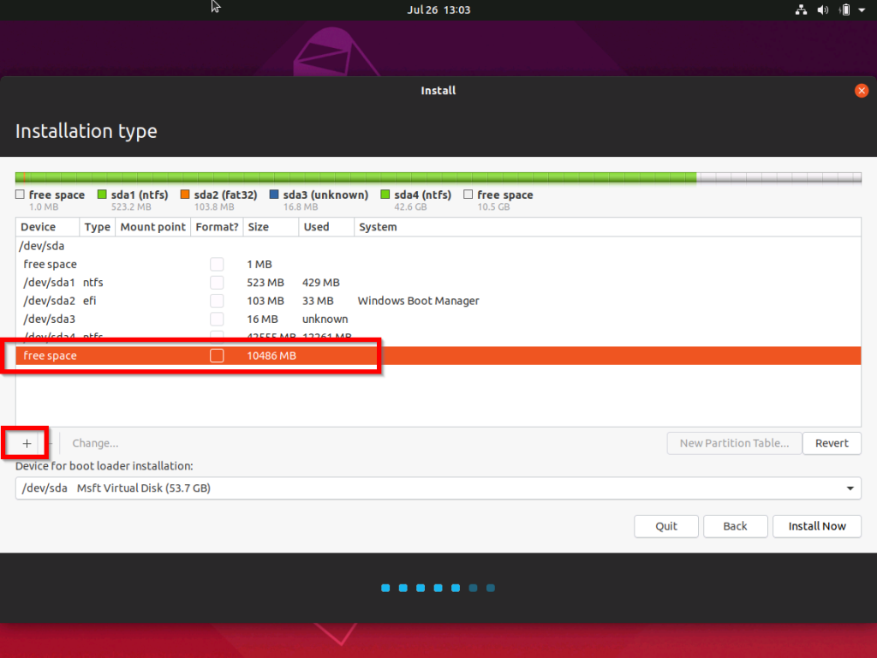This screenshot has height=658, width=877.
Task: Click sda2 (fat32) orange legend swatch
Action: pyautogui.click(x=186, y=195)
